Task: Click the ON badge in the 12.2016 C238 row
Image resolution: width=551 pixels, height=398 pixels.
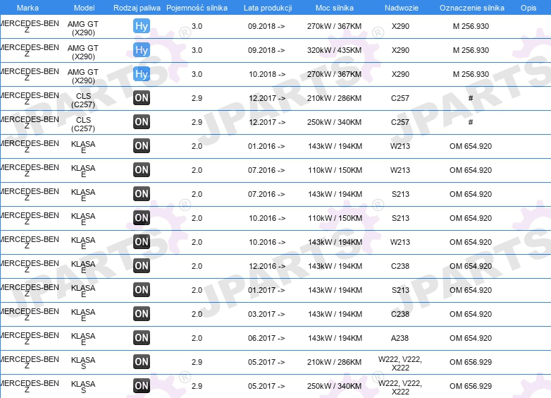Action: (142, 266)
